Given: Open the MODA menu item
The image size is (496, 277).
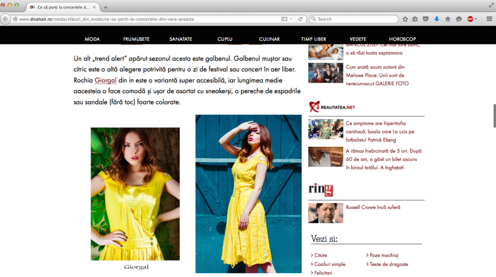Looking at the screenshot, I should pos(92,39).
